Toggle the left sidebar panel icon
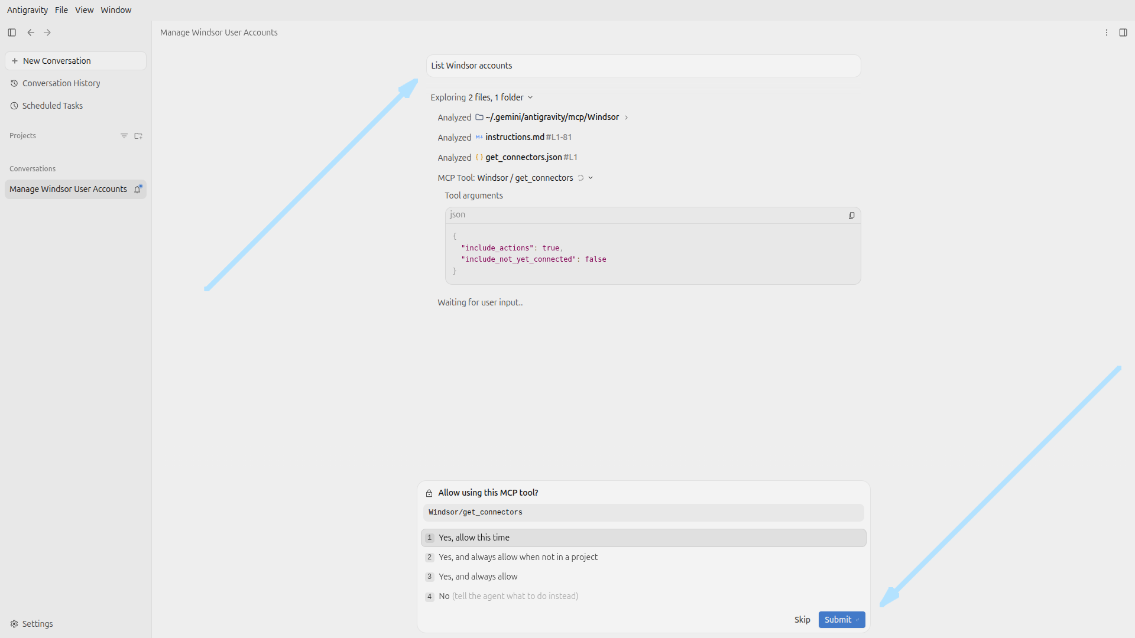 pos(12,32)
